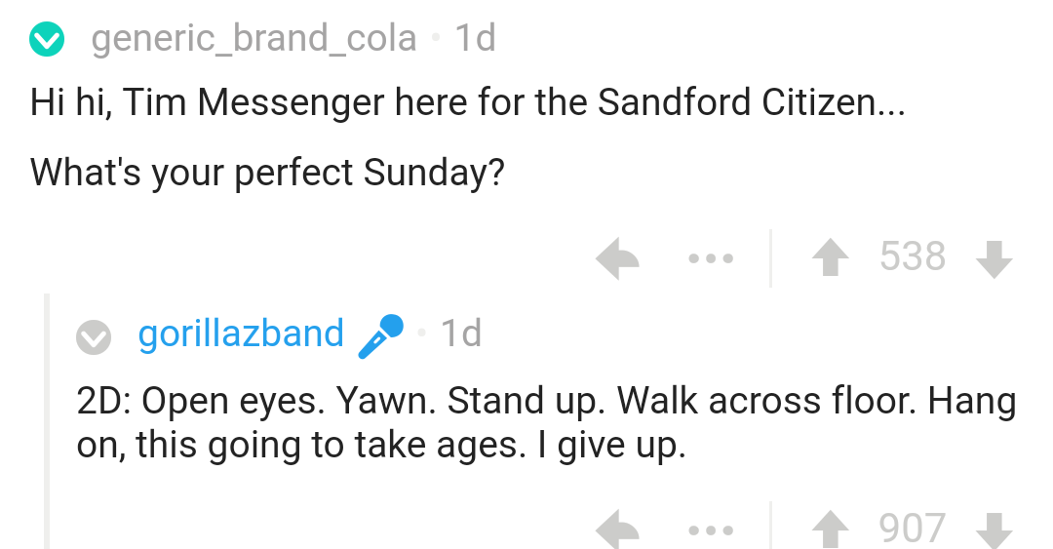Click the timestamp on generic_brand_cola's comment
This screenshot has height=549, width=1053.
[476, 39]
